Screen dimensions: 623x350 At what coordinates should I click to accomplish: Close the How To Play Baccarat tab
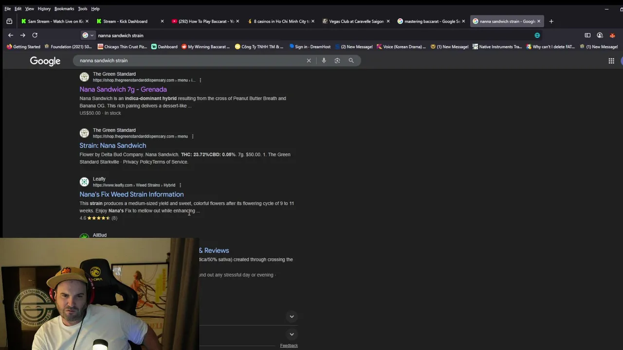click(238, 21)
